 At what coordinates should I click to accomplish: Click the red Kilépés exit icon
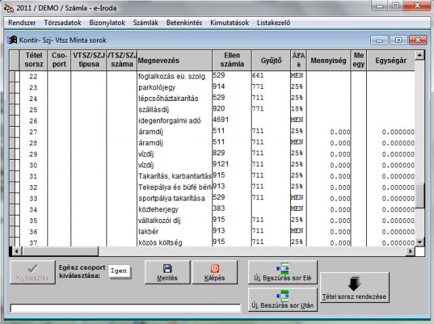pyautogui.click(x=215, y=268)
